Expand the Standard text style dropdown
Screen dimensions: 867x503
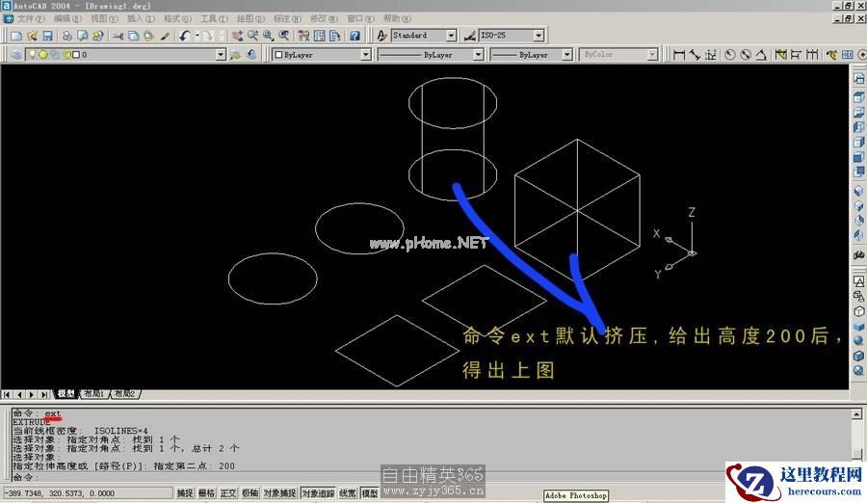point(451,36)
